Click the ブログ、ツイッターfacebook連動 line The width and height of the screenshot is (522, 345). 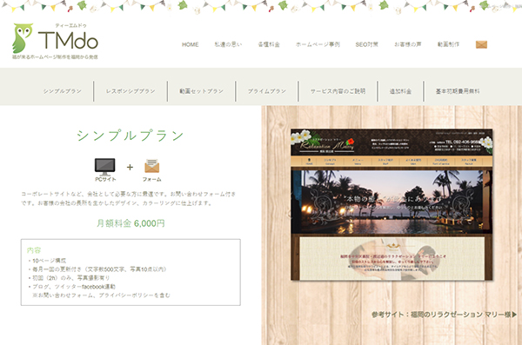71,287
